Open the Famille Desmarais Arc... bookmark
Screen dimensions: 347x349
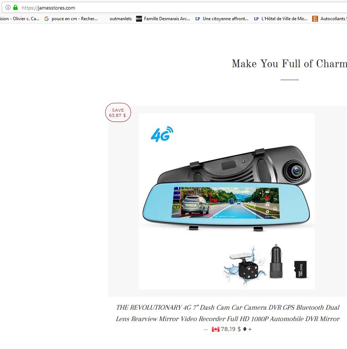click(x=163, y=19)
